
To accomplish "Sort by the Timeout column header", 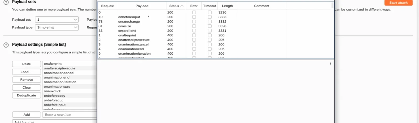I will (x=210, y=6).
